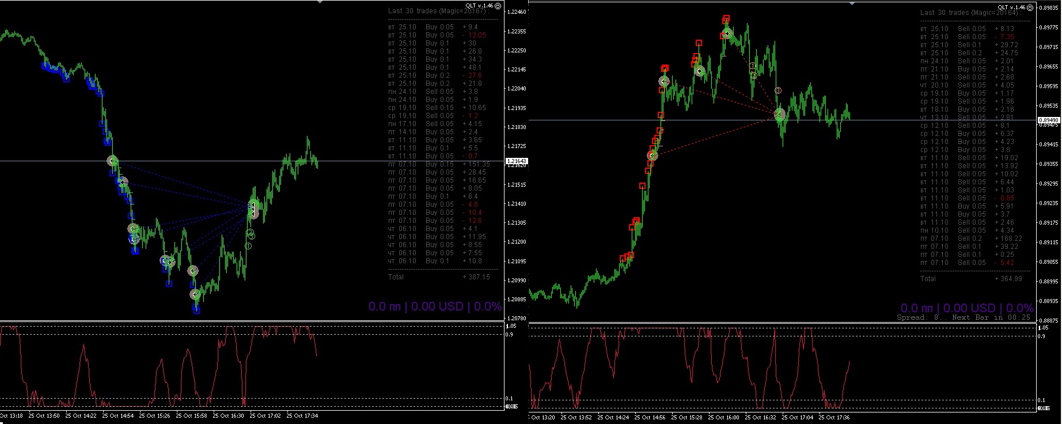
Task: Click the current price label 1.21643
Action: coord(515,161)
